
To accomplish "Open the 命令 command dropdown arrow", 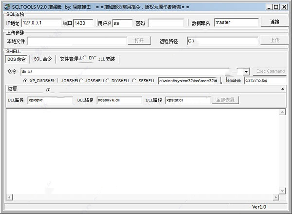I will click(246, 71).
